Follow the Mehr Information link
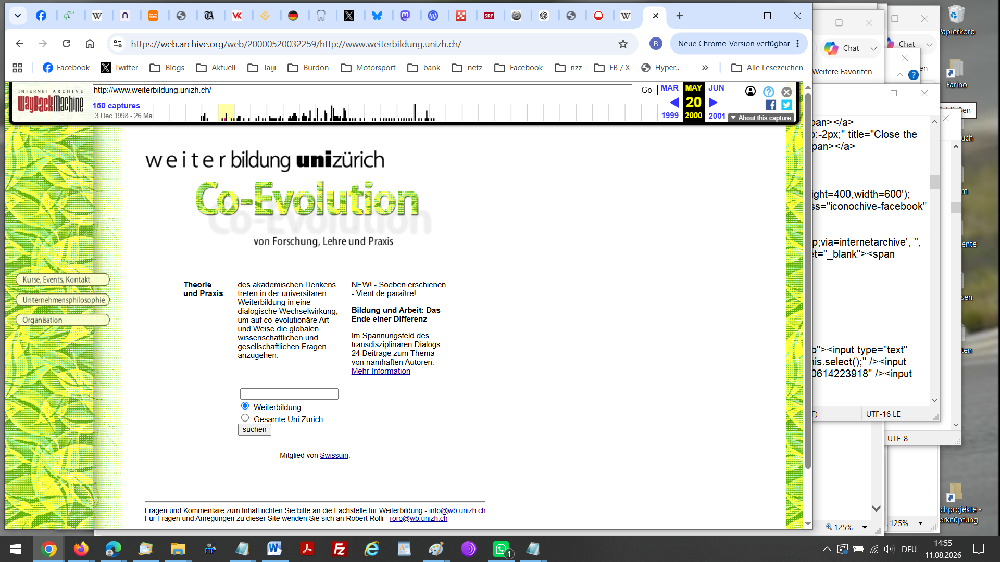 click(381, 371)
